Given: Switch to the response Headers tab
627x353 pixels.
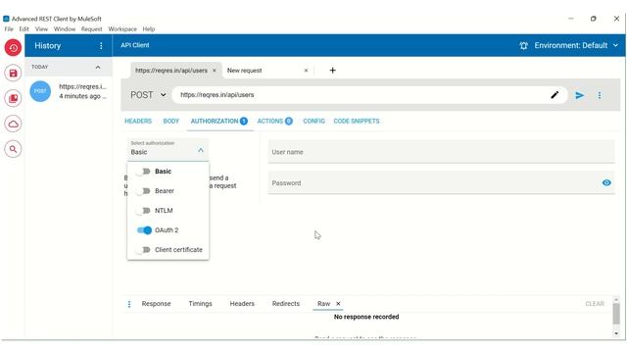Looking at the screenshot, I should tap(242, 304).
